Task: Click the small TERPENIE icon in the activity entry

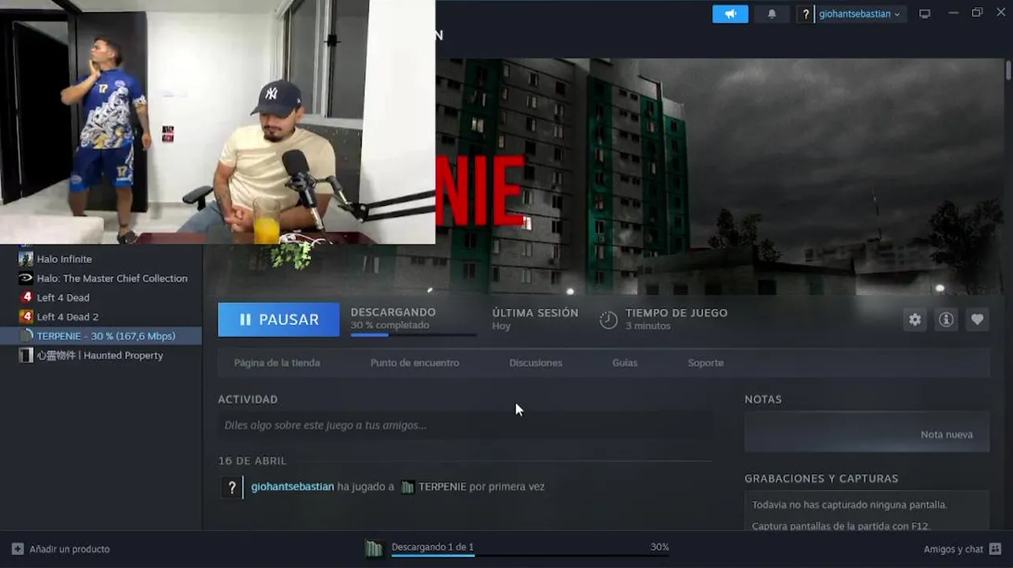Action: tap(407, 488)
